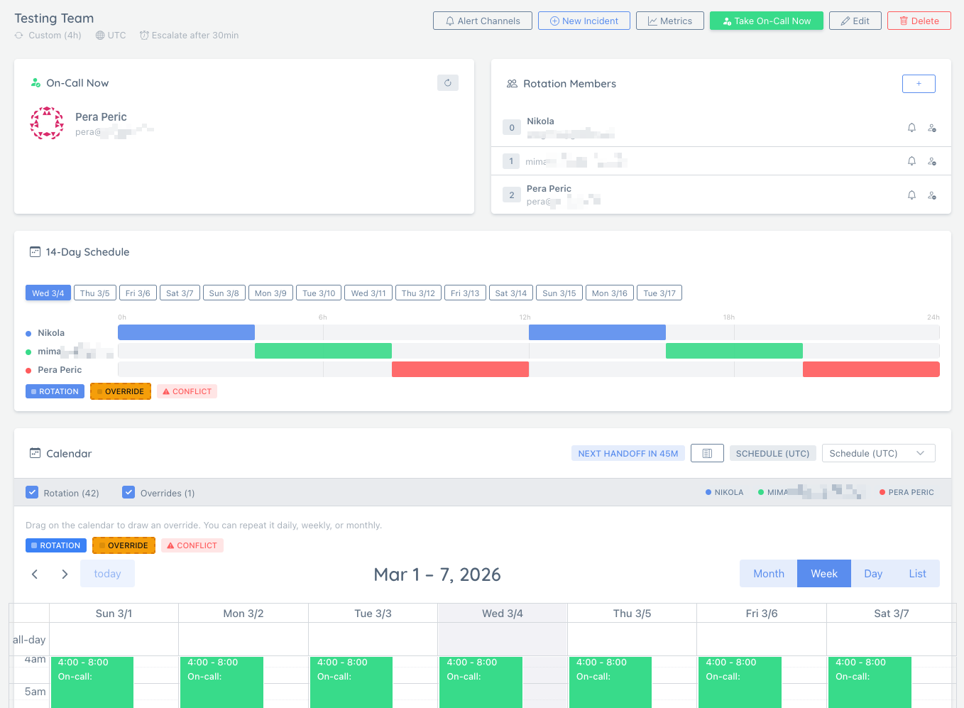Click the refresh icon on On-Call Now card
This screenshot has width=964, height=708.
point(447,83)
